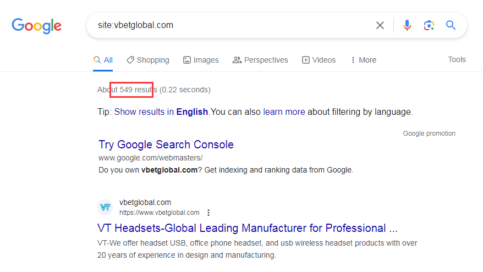The height and width of the screenshot is (272, 483).
Task: Open Try Google Search Console promotion
Action: pyautogui.click(x=166, y=145)
